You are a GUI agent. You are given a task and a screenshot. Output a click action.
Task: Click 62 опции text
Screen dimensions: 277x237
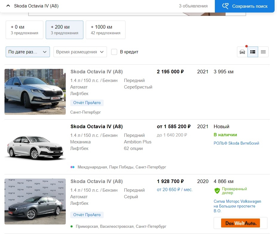133,148
